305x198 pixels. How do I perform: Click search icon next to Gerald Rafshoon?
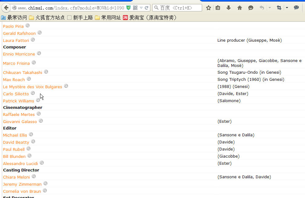pos(40,32)
